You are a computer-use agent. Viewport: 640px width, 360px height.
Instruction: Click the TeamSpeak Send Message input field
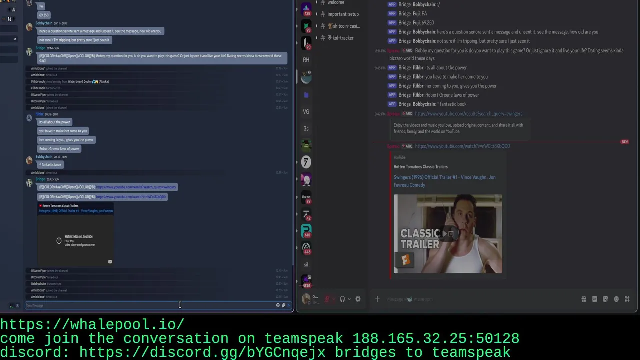coord(150,305)
